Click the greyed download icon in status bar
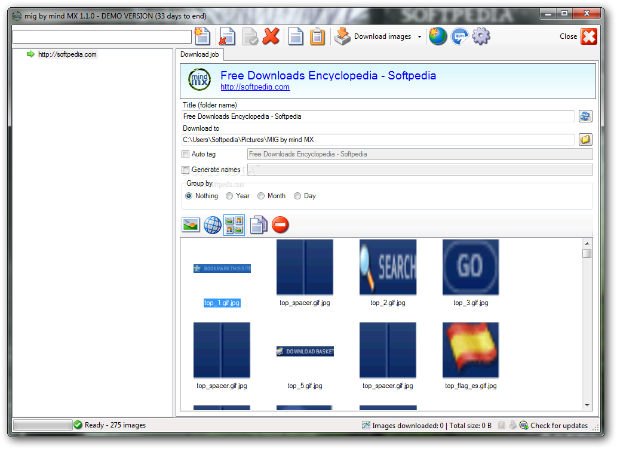 click(512, 425)
